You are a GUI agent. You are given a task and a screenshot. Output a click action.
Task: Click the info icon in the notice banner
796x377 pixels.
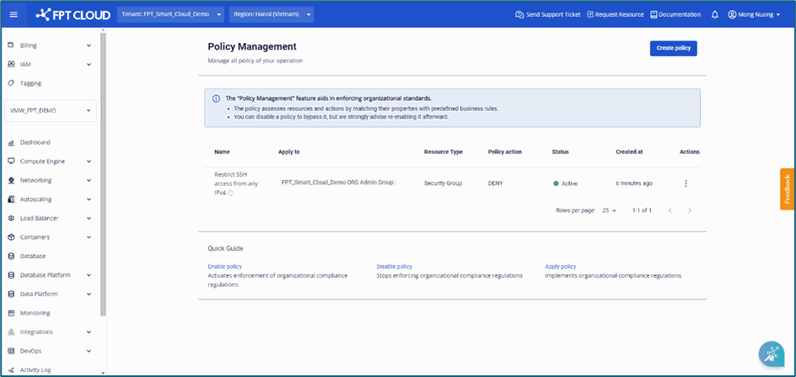(x=216, y=98)
